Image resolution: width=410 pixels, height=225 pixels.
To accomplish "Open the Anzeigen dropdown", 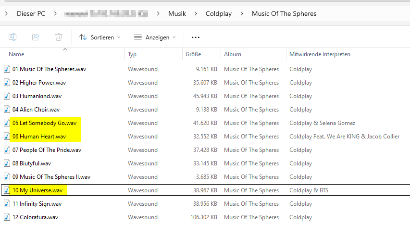I will [155, 37].
